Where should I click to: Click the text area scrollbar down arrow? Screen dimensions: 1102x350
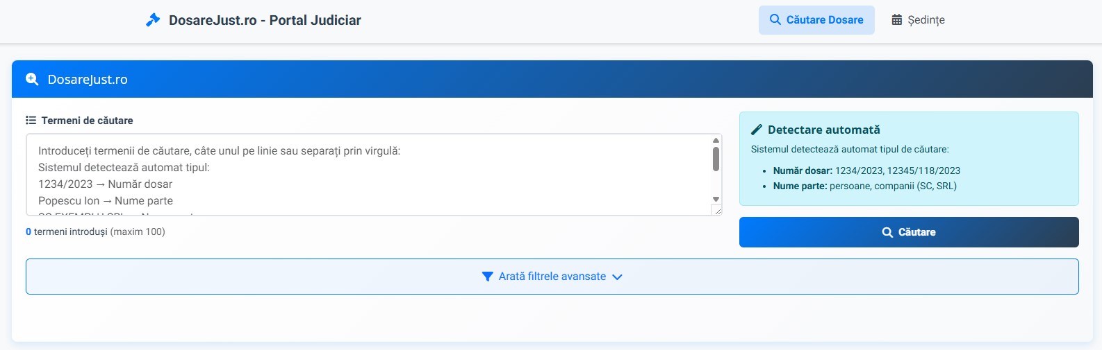[716, 200]
